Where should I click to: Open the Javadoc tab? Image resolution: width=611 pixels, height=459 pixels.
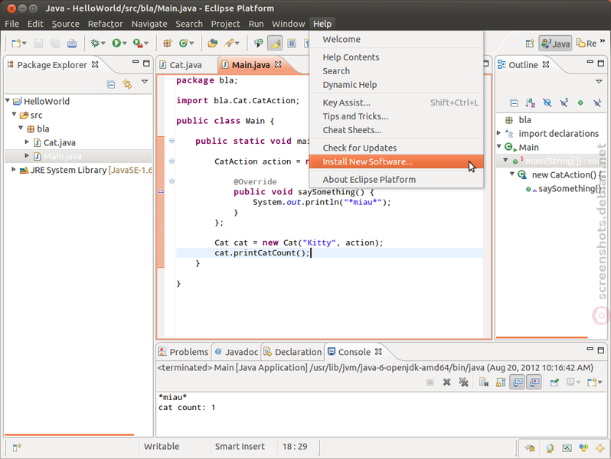click(237, 352)
